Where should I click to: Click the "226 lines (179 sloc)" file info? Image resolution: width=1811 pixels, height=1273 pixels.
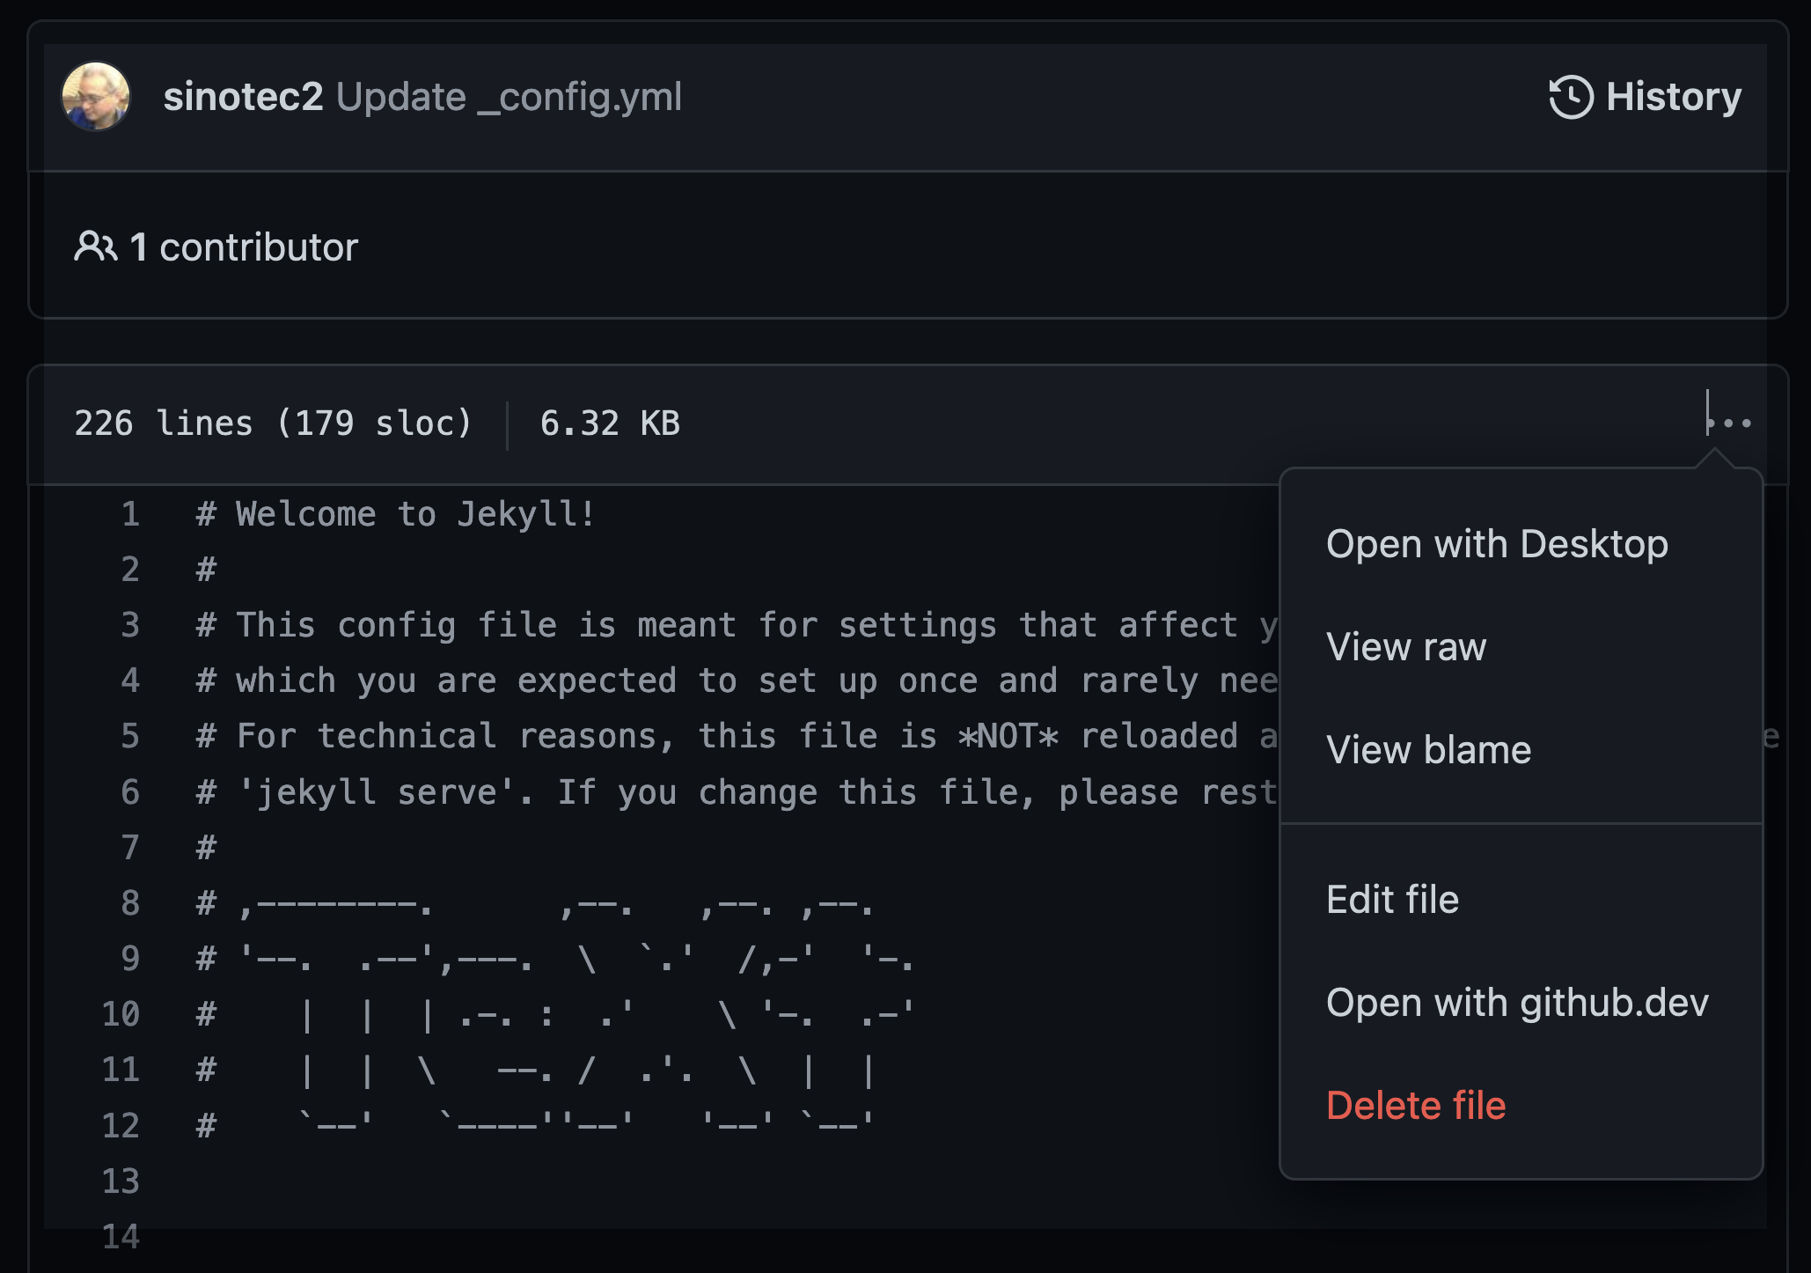273,423
